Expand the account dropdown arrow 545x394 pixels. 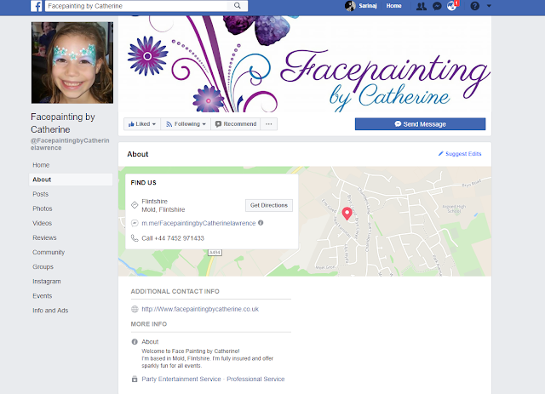(489, 6)
